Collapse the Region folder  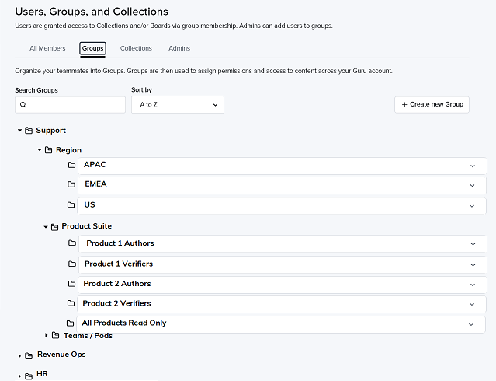pyautogui.click(x=40, y=149)
